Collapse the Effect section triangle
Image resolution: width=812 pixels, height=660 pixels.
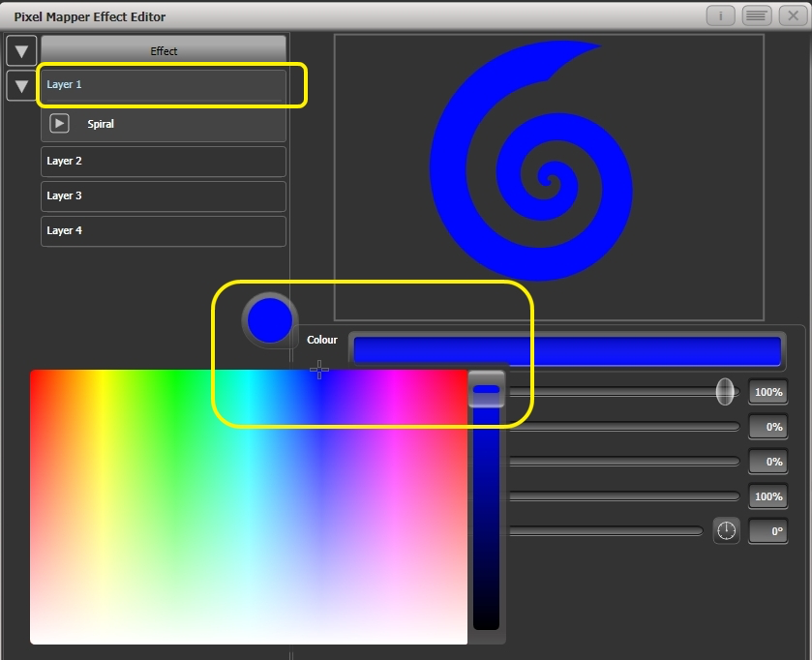click(21, 50)
